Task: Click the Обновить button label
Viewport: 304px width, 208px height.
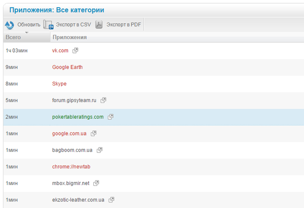Action: coord(29,25)
